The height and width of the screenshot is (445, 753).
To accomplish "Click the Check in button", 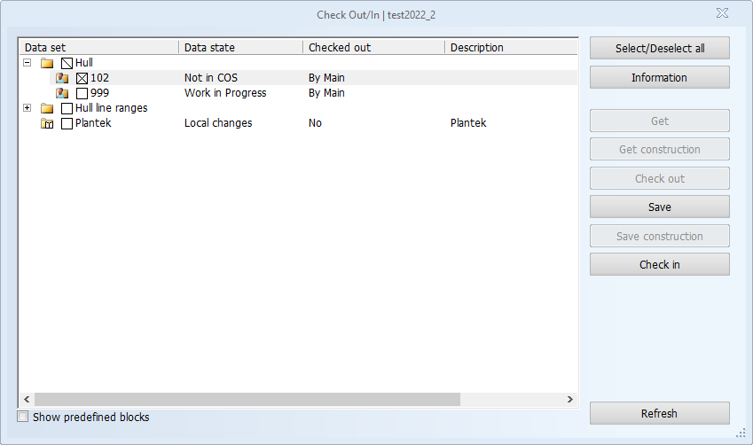I will coord(659,264).
